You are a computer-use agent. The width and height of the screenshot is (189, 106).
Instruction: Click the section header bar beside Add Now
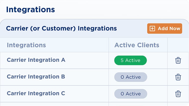click(132, 28)
